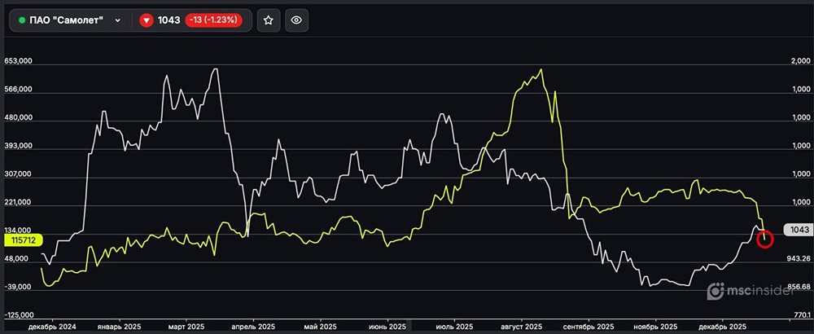
Task: Click the 653,000 left axis value
Action: point(18,61)
